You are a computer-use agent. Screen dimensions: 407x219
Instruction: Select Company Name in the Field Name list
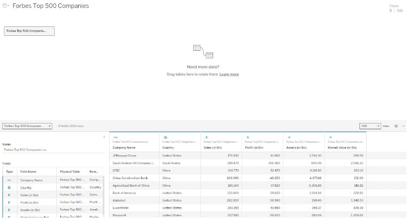32,180
